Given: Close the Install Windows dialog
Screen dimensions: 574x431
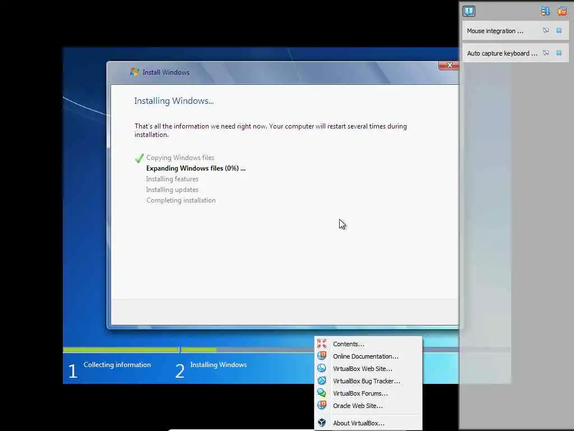Looking at the screenshot, I should point(449,65).
